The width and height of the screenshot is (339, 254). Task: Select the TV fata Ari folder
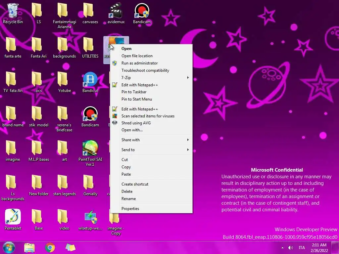click(13, 82)
